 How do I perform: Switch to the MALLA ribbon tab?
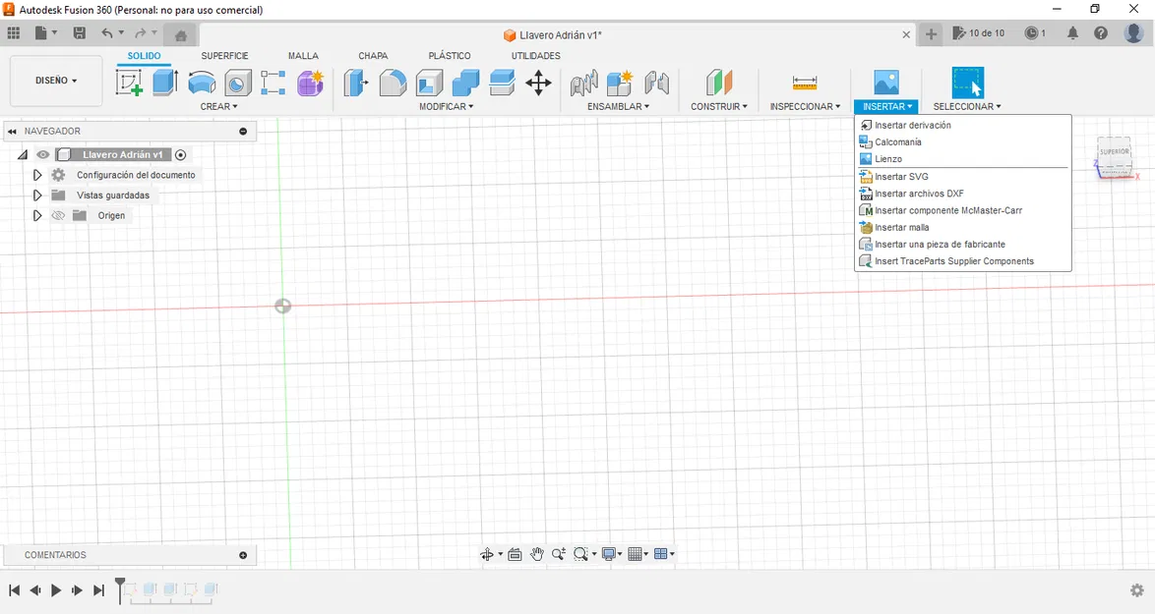click(303, 56)
